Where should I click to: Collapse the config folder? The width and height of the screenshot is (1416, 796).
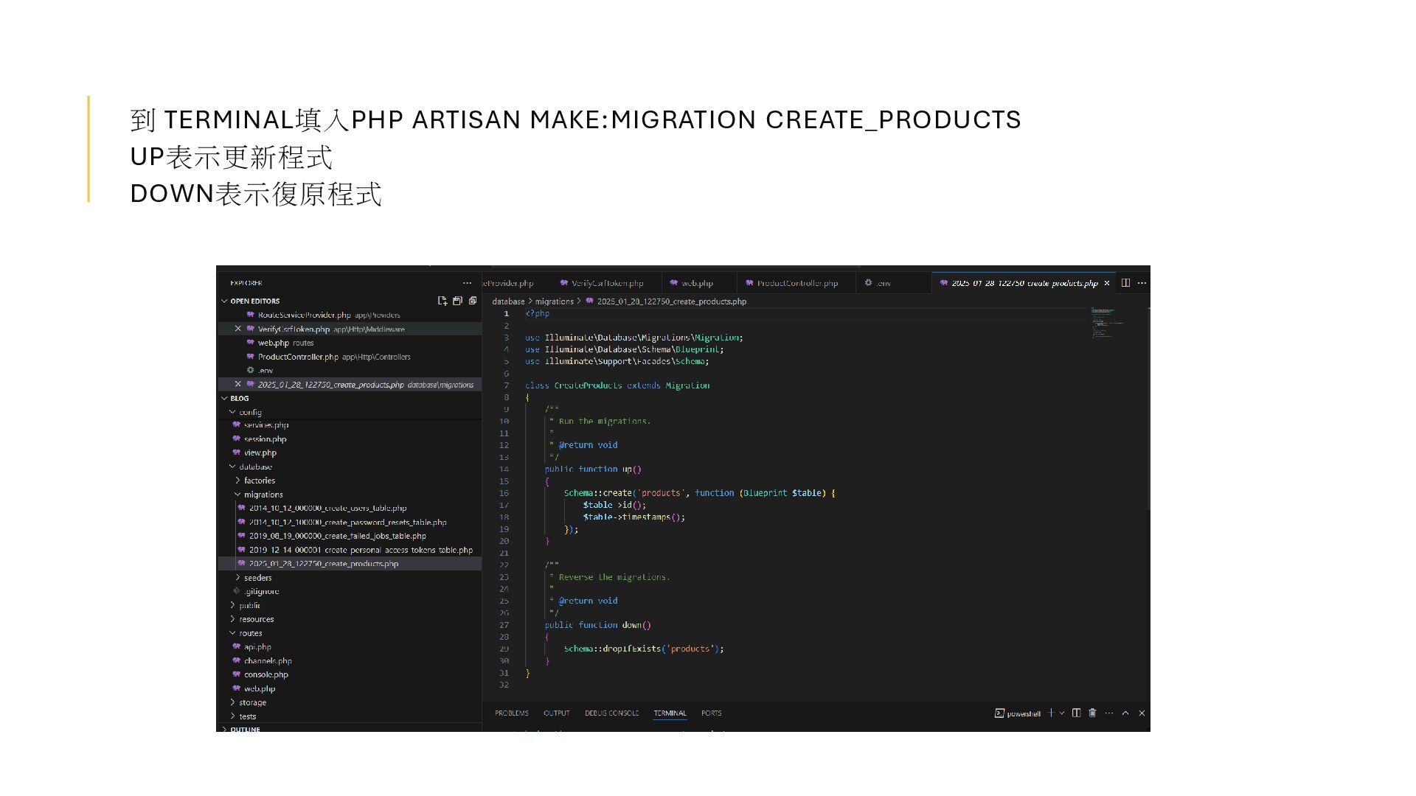[x=232, y=412]
